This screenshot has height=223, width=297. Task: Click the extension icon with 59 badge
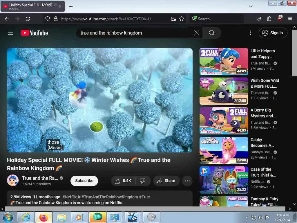(280, 18)
